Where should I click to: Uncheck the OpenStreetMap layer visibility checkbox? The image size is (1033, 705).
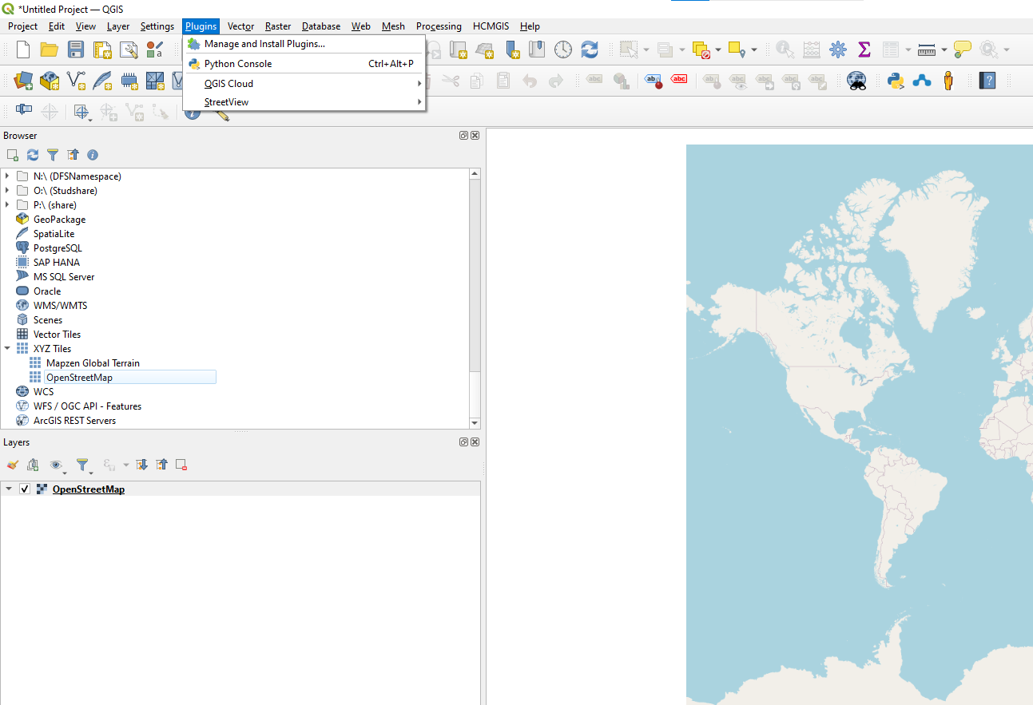[25, 489]
